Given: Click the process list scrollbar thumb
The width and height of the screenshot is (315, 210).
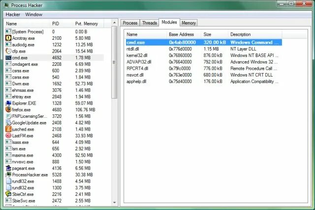Looking at the screenshot, I should click(x=114, y=62).
